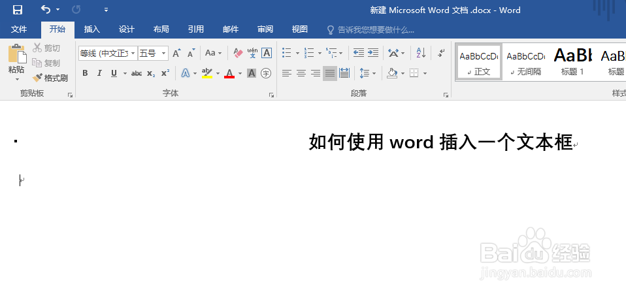
Task: Click the Numbering list icon
Action: pos(309,53)
